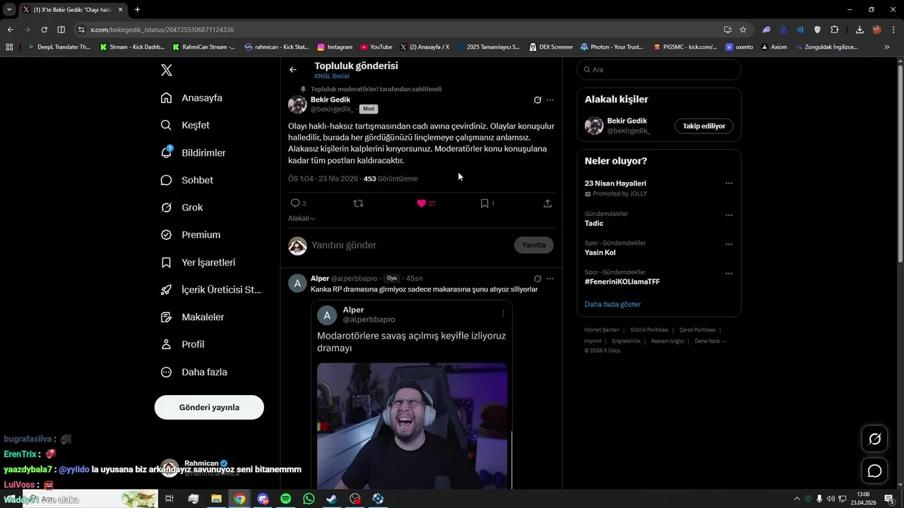The width and height of the screenshot is (904, 508).
Task: Click the Gönderi yayınla button
Action: [209, 407]
